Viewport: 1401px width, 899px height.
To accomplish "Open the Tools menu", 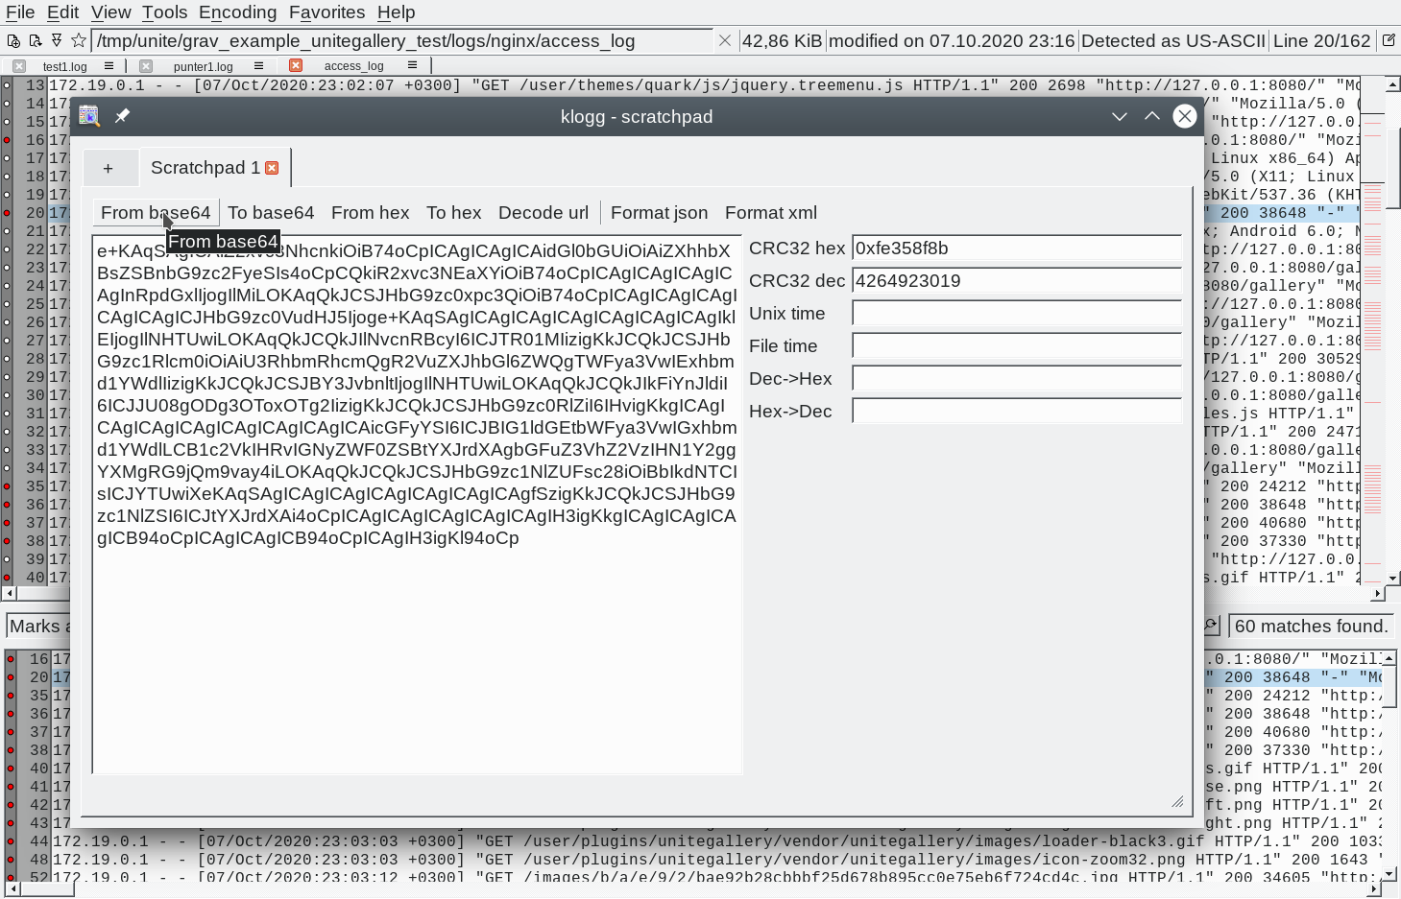I will (164, 12).
